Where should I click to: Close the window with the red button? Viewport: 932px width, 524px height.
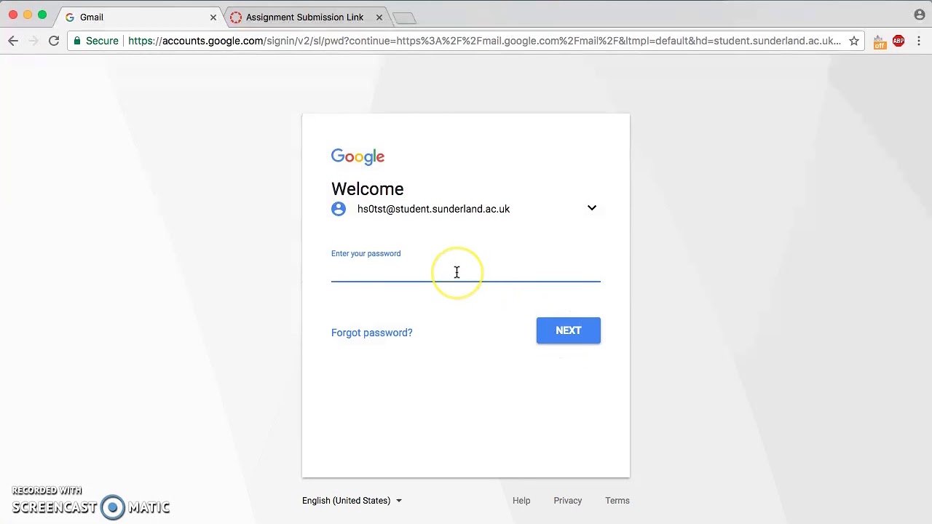pyautogui.click(x=13, y=15)
